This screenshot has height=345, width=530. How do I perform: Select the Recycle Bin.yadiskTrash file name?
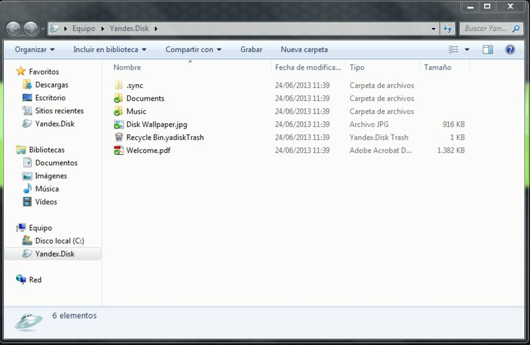point(165,138)
